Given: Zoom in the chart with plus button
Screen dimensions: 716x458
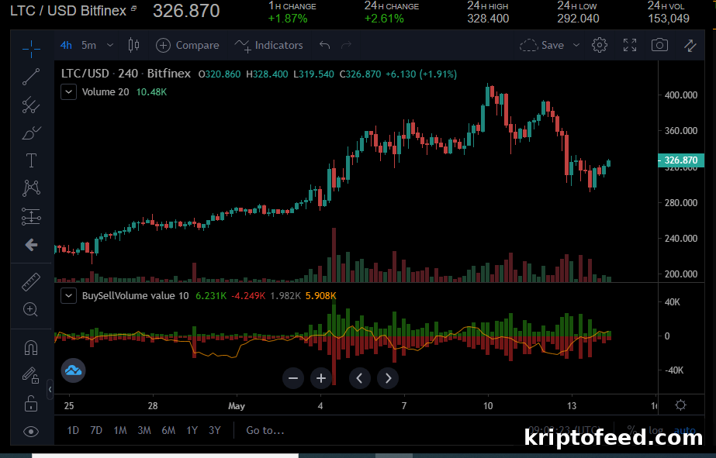Looking at the screenshot, I should coord(321,378).
